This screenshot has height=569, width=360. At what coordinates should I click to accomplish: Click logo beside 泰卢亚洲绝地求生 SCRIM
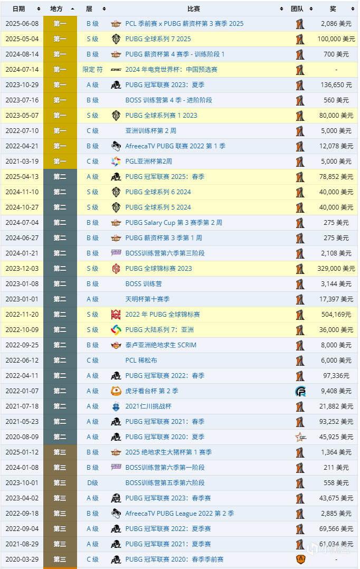coord(116,345)
